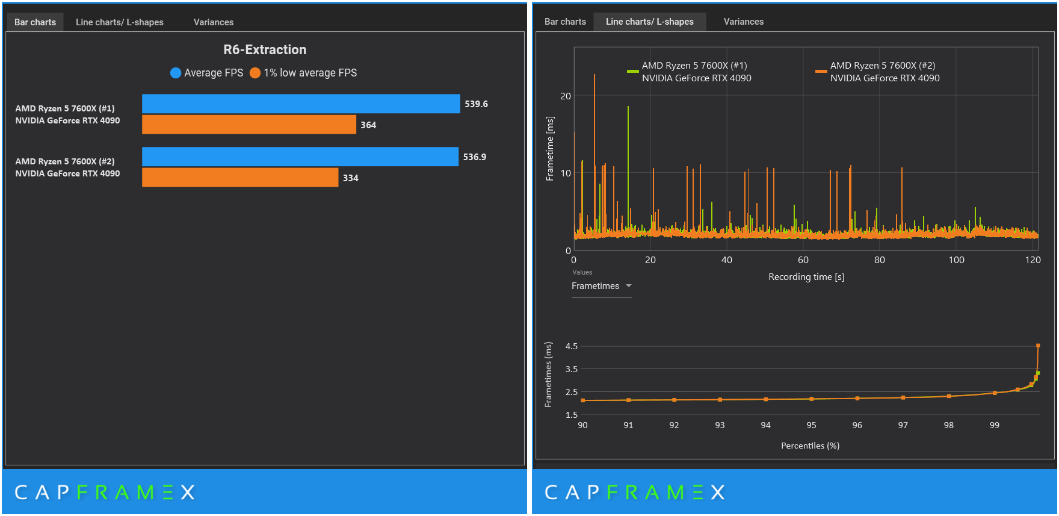Viewport: 1059px width, 516px height.
Task: Click the Recording time [s] axis title
Action: tap(806, 277)
